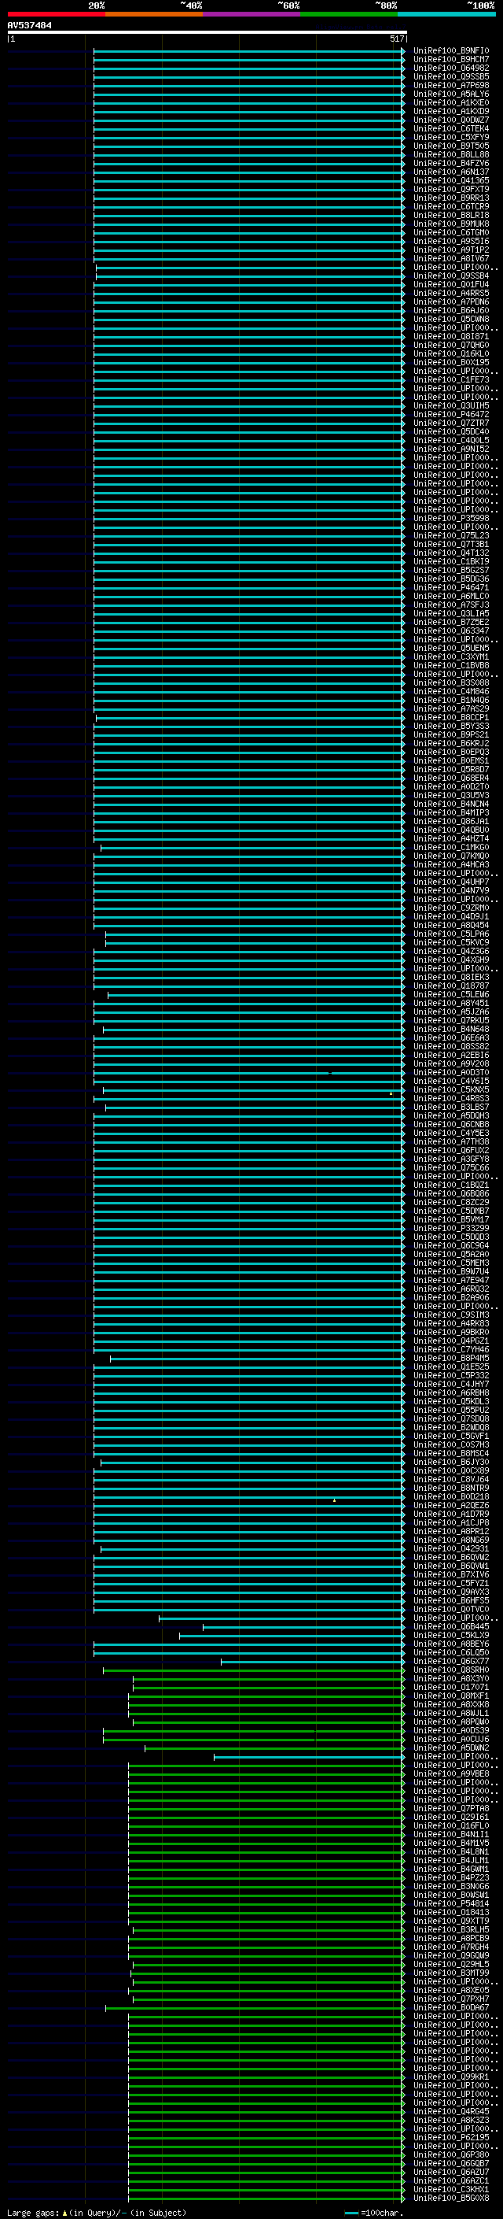Select hit UniRef100_Q6GX77
The height and width of the screenshot is (2219, 503).
pyautogui.click(x=450, y=1661)
